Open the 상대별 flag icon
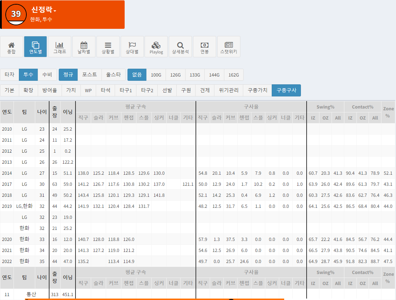This screenshot has height=300, width=396. (x=132, y=47)
